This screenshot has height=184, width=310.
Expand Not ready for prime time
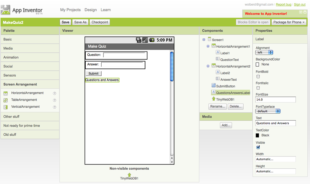click(30, 126)
